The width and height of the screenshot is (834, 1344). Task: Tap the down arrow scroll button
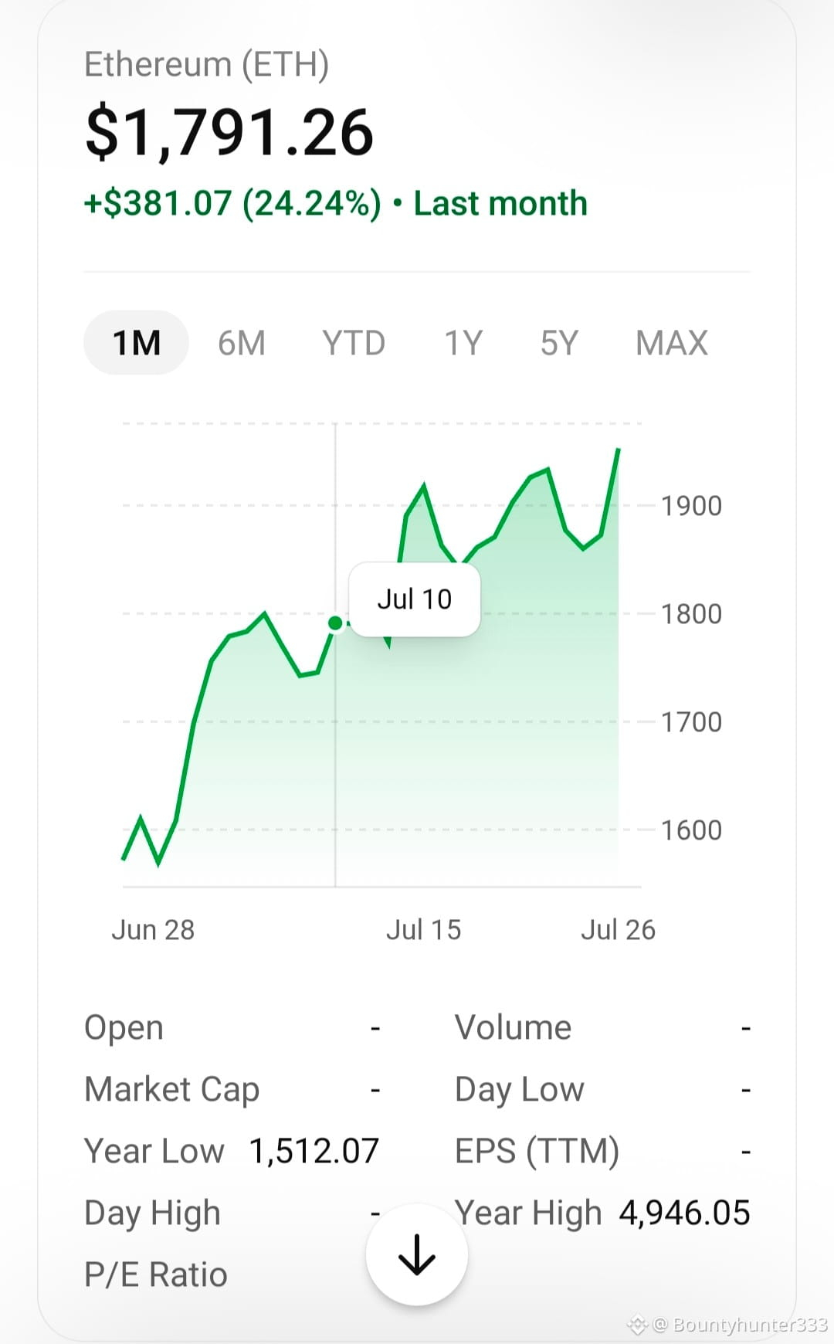[417, 1254]
